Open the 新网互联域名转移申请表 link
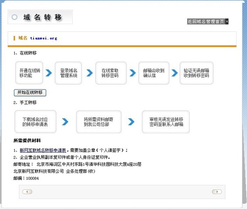The width and height of the screenshot is (247, 209). click(x=43, y=150)
